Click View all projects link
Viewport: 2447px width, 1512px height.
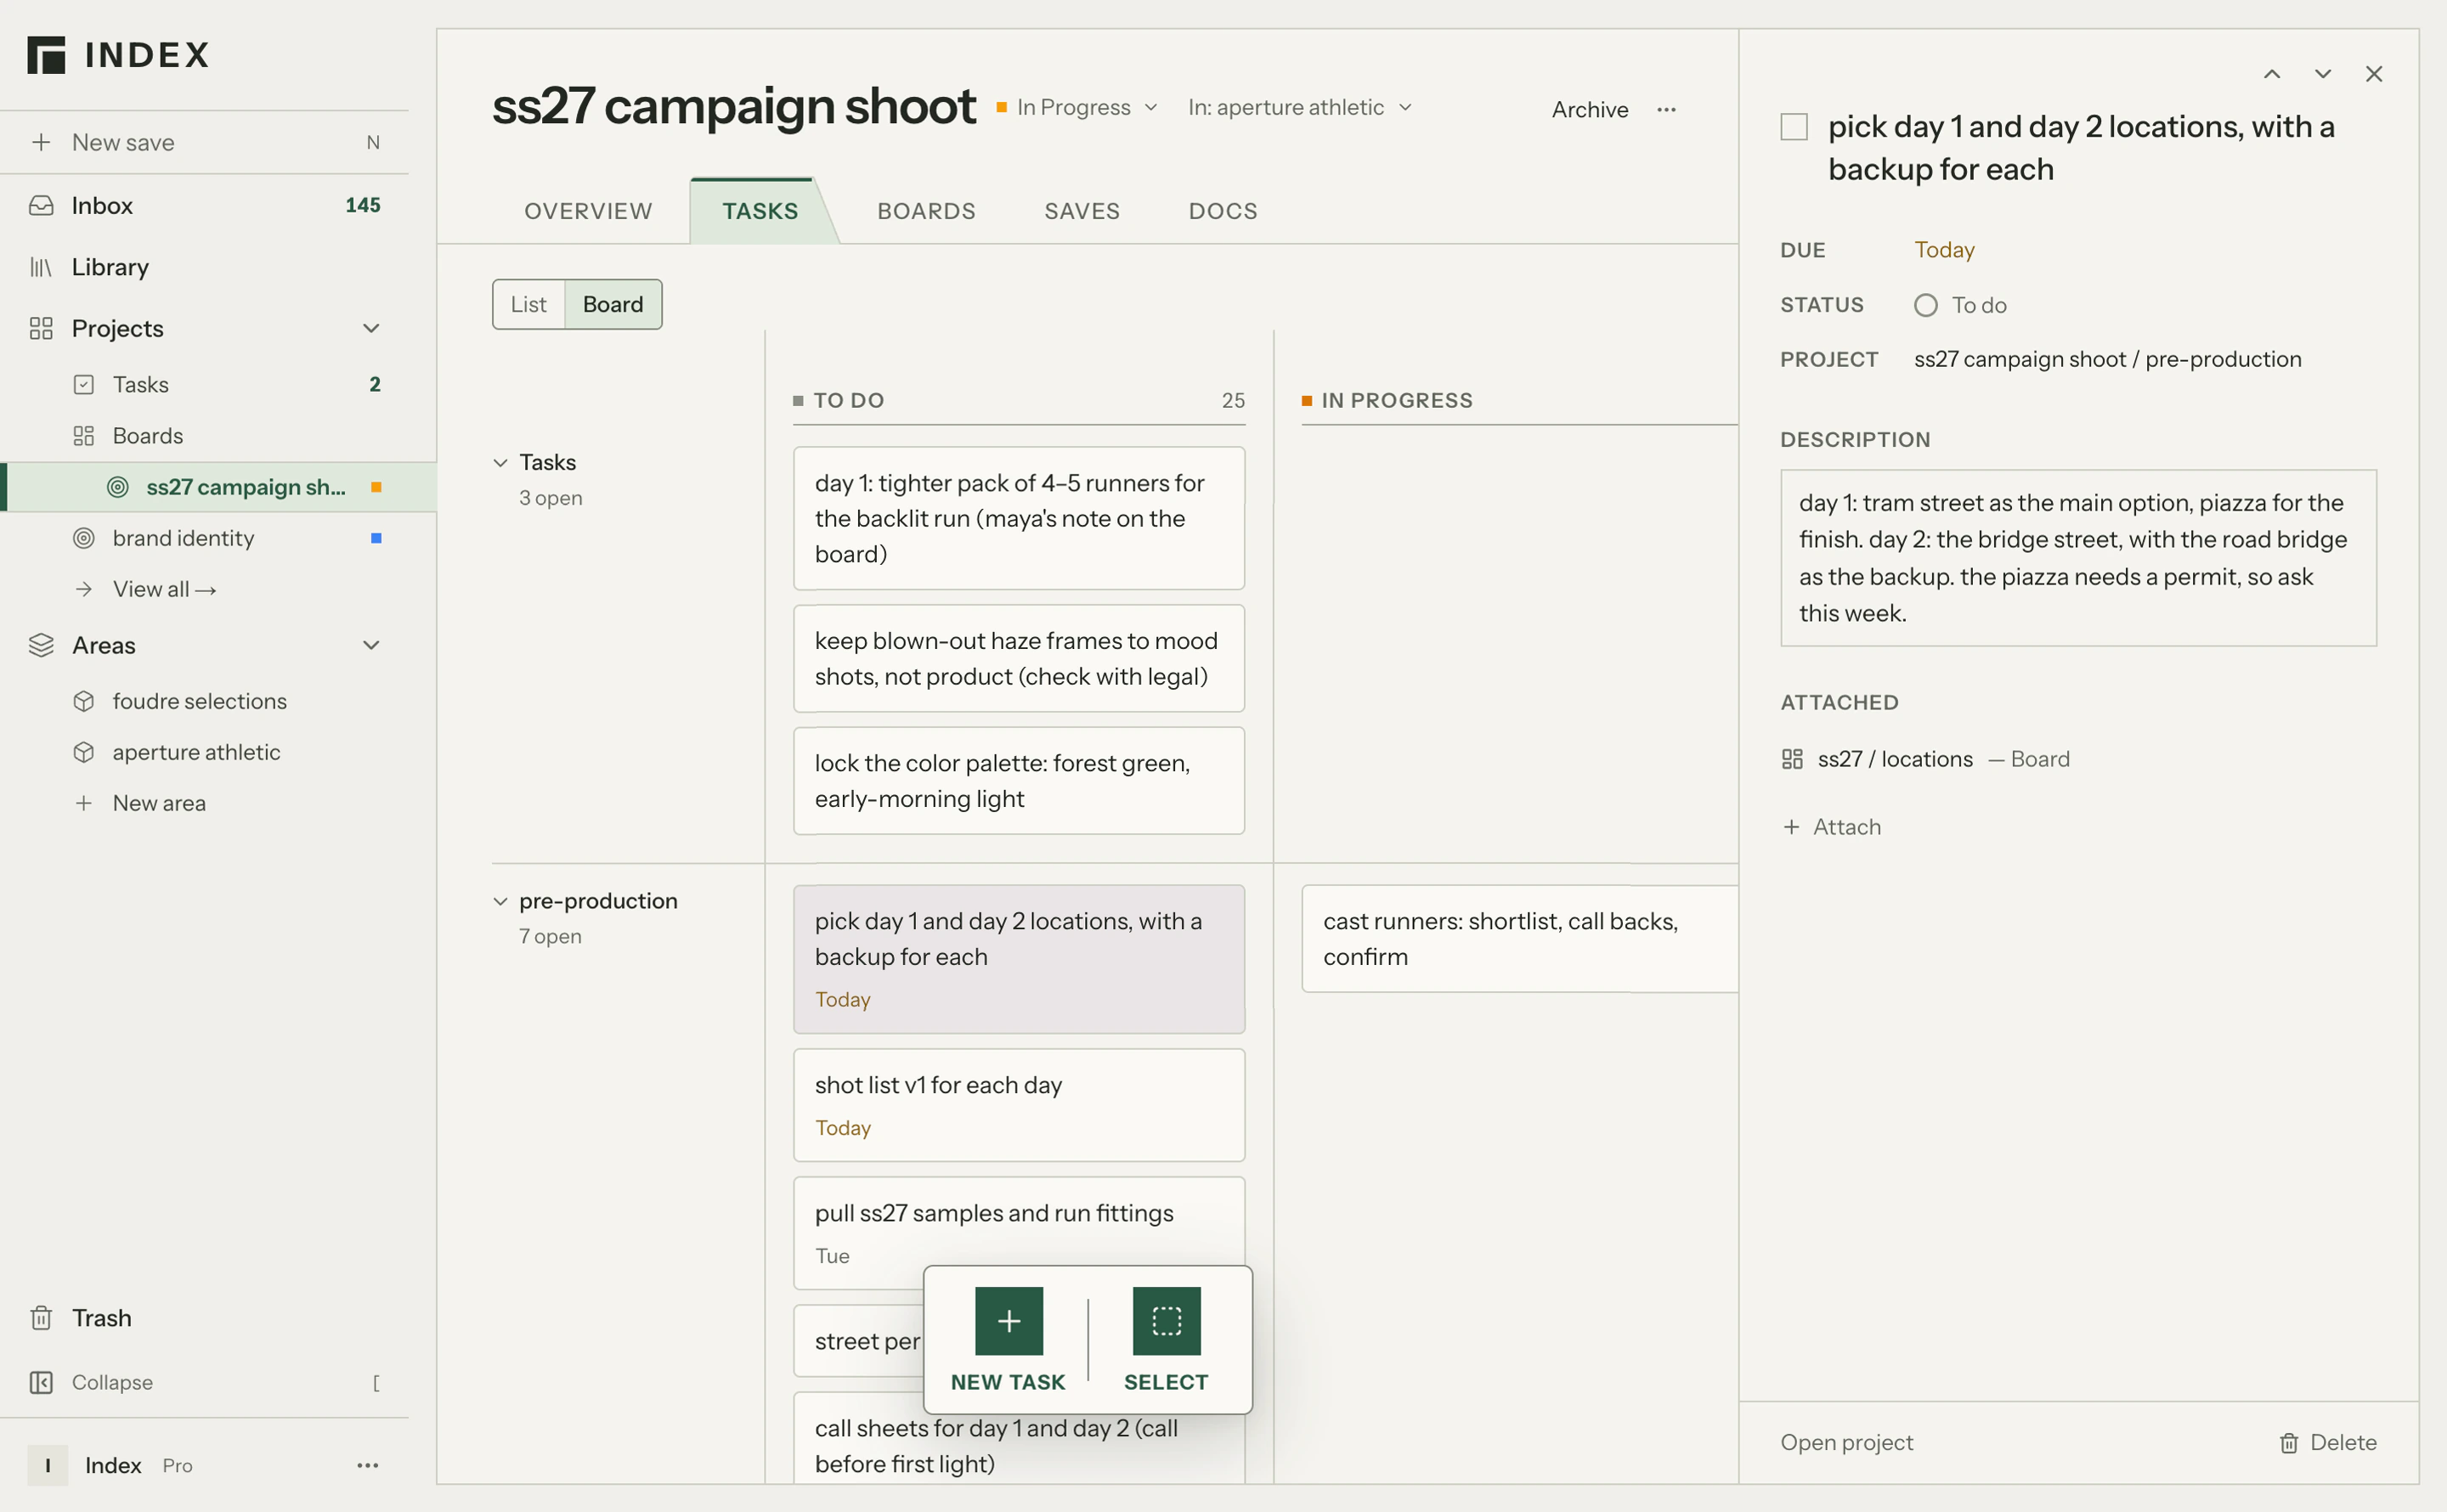[x=164, y=589]
